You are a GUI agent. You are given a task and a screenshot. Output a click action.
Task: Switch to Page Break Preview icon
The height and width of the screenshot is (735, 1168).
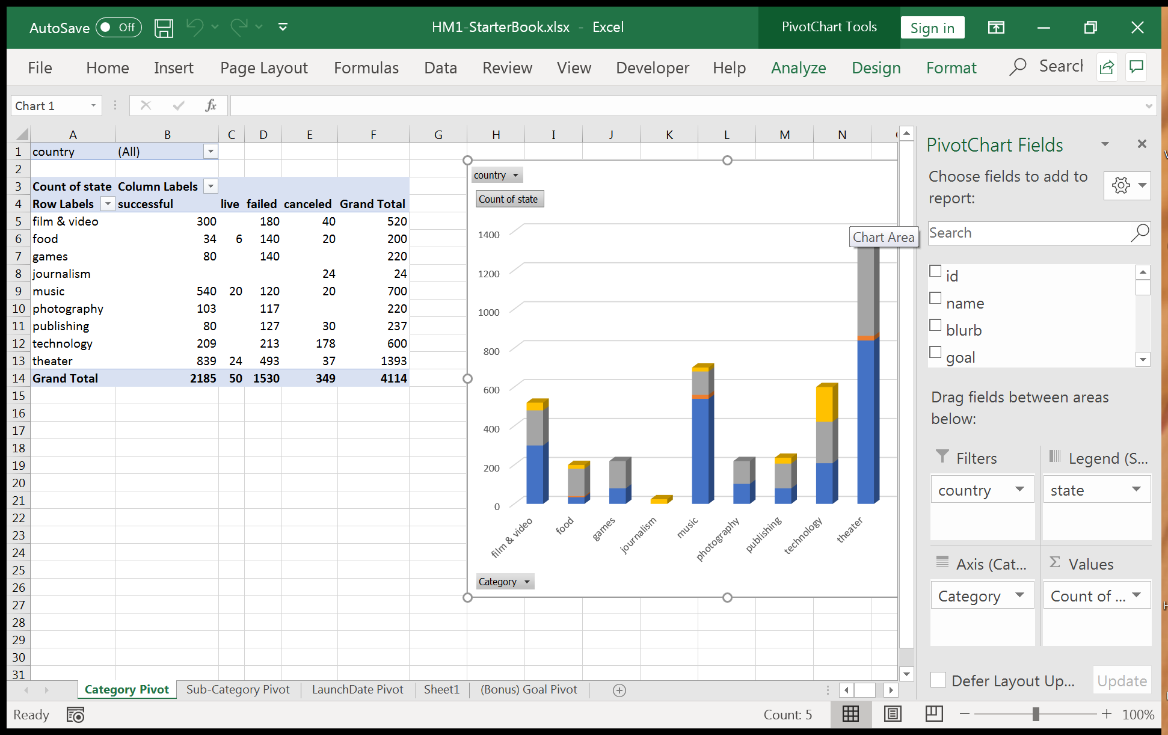[x=933, y=714]
